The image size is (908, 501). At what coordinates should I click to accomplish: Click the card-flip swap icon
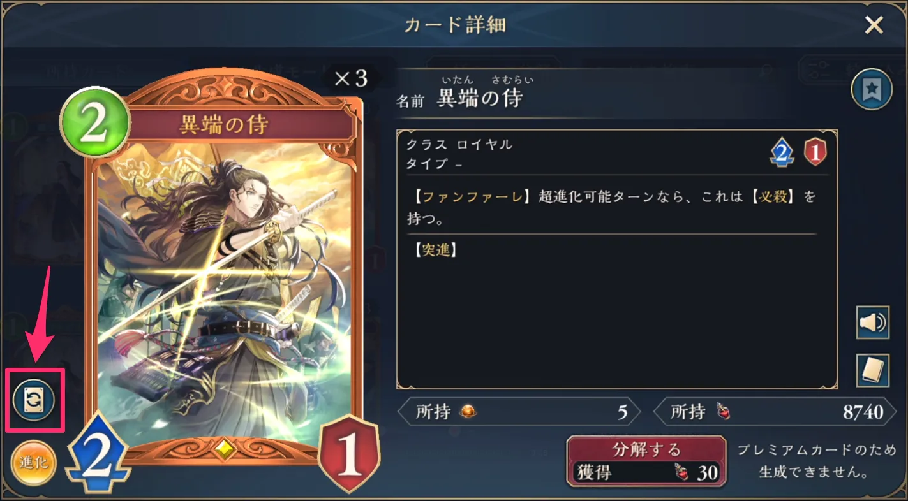tap(34, 401)
